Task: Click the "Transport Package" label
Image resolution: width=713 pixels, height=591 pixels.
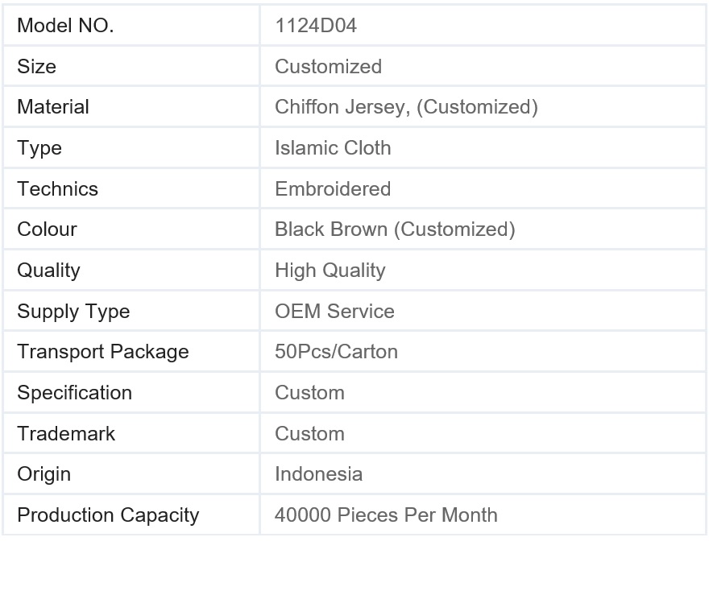Action: click(103, 352)
